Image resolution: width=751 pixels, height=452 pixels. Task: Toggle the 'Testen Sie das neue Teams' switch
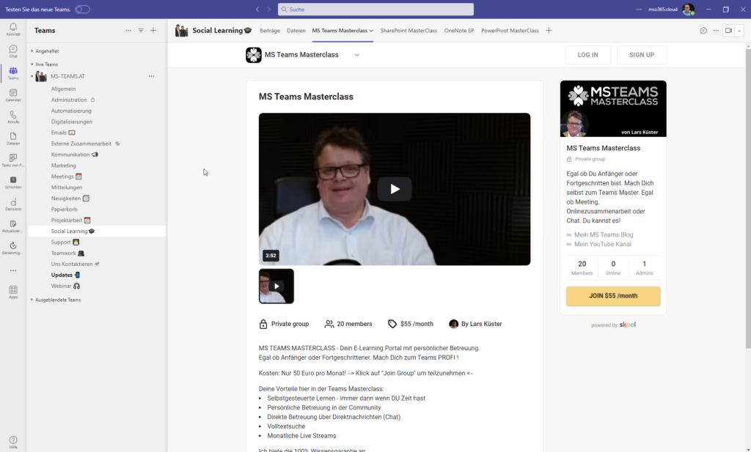[82, 9]
